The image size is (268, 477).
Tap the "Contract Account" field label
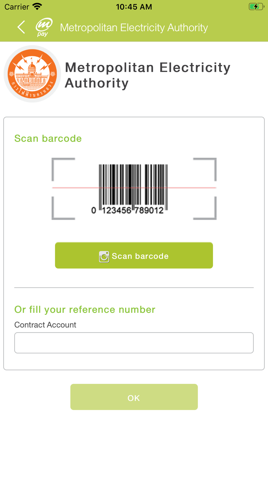coord(45,325)
